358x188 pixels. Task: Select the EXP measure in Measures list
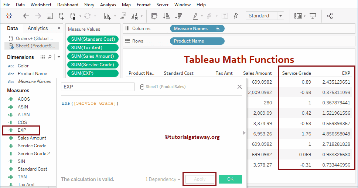pyautogui.click(x=22, y=130)
